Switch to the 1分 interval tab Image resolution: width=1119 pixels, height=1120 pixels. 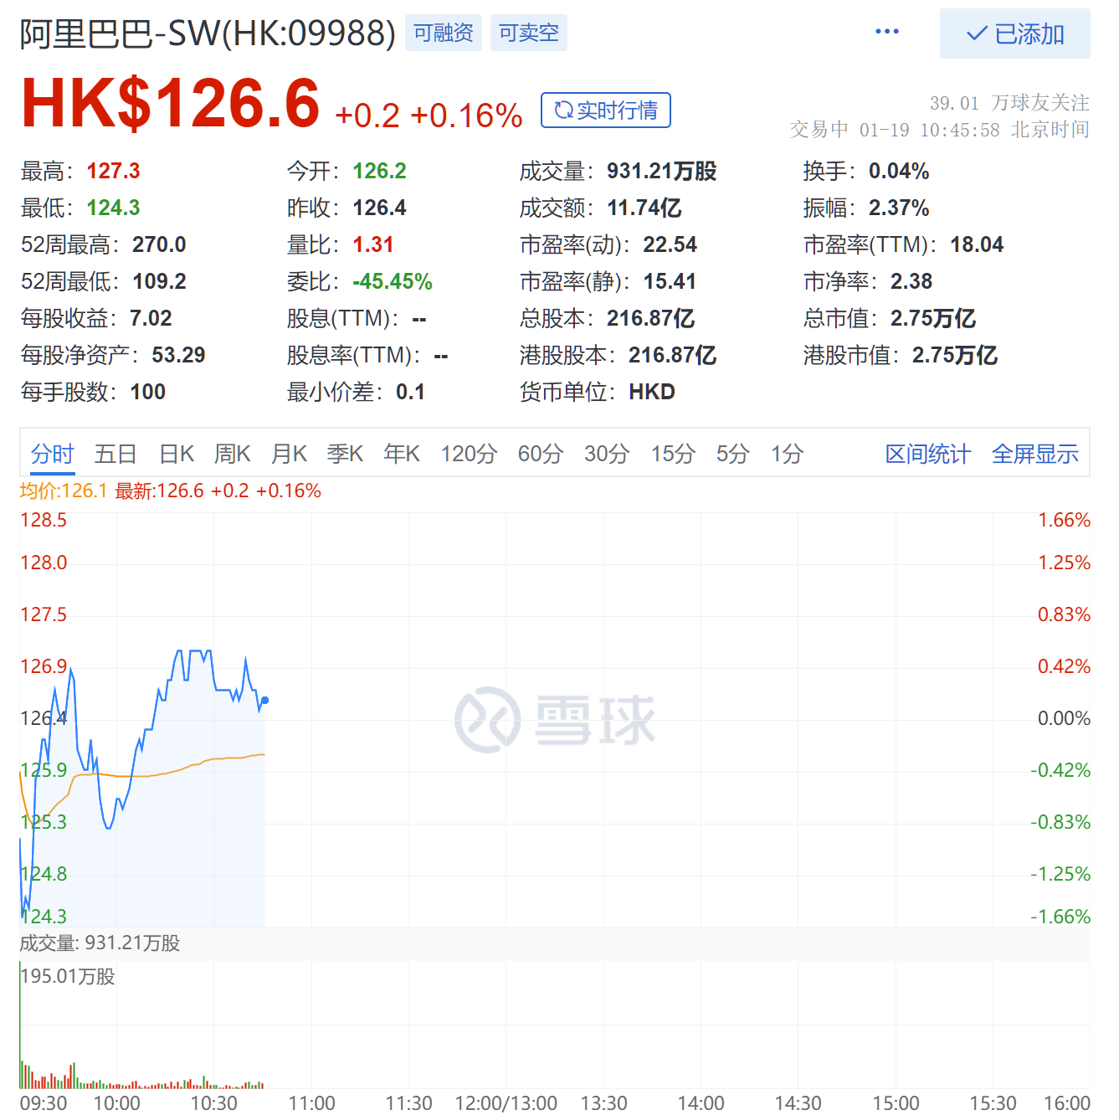[788, 454]
